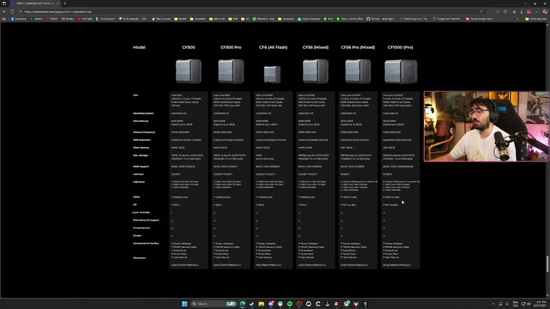The image size is (550, 309).
Task: Open the Twitter bookmark
Action: point(37,19)
